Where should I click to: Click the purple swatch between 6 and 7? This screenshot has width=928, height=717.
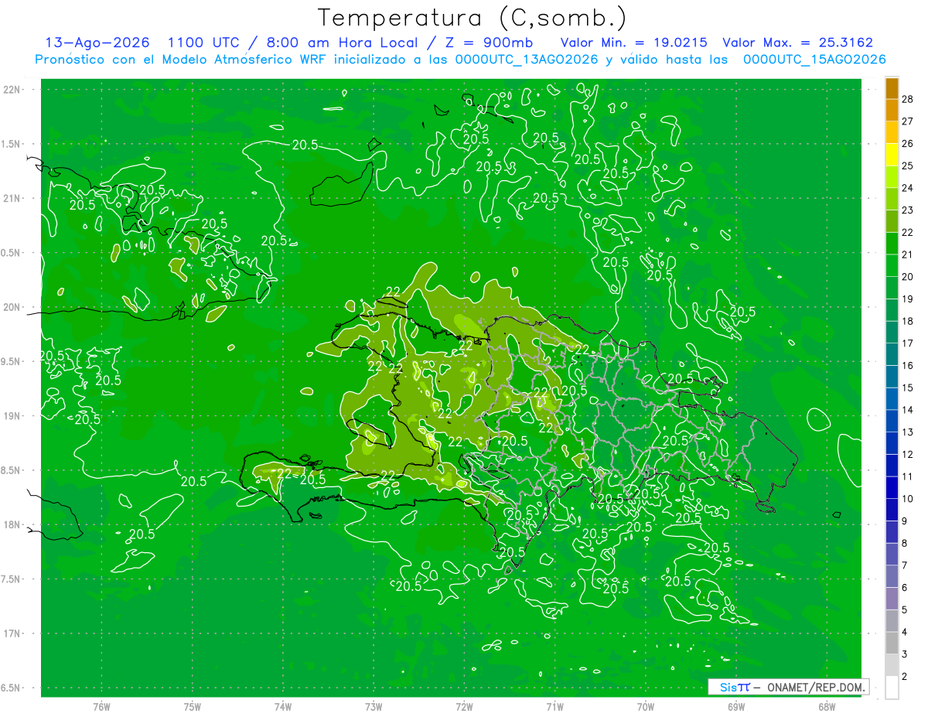pyautogui.click(x=892, y=577)
